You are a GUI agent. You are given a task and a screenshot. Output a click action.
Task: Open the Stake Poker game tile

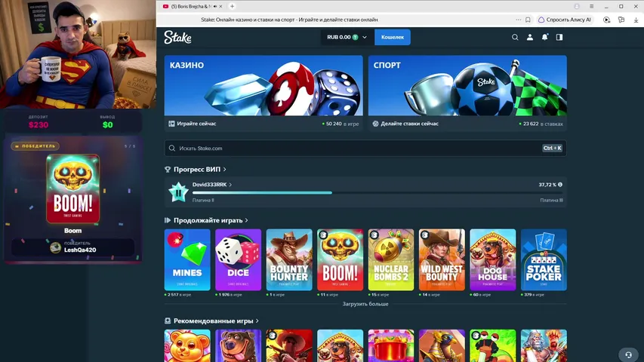point(544,259)
